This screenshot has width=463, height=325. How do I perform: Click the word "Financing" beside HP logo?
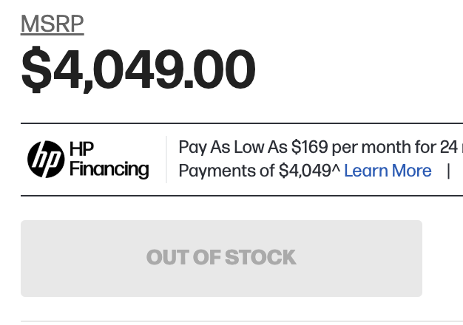click(x=109, y=169)
